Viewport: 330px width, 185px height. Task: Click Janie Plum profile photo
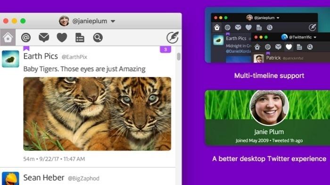(269, 108)
